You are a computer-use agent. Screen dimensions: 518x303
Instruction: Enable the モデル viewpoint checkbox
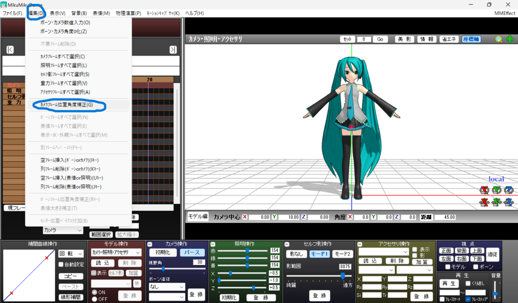[x=448, y=267]
